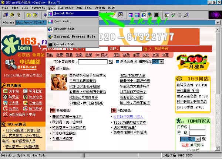The width and height of the screenshot is (222, 159).
Task: Click the Console Mode black screen toolbar icon
Action: [156, 14]
